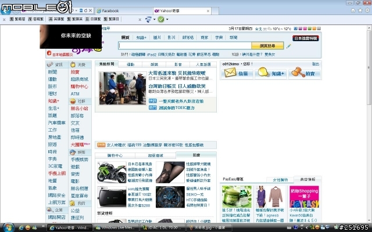Select the pink page theme color swatch

click(305, 28)
